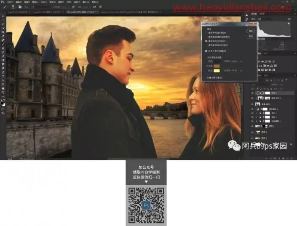This screenshot has width=297, height=226.
Task: Add a layer mask via Layers panel
Action: coord(275,158)
